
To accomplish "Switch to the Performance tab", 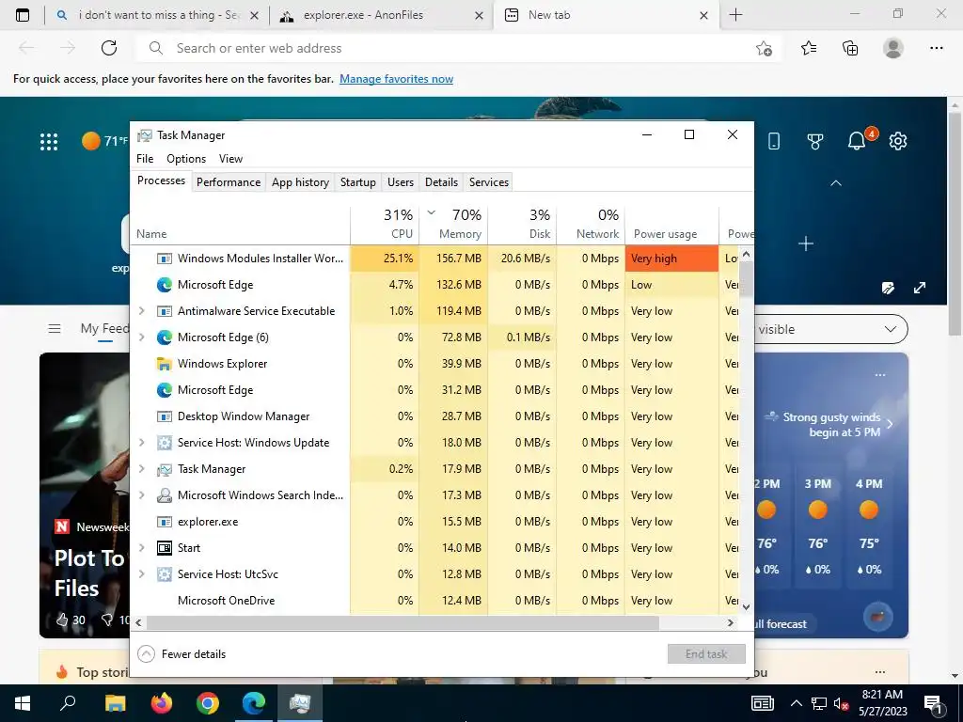I will (x=229, y=182).
